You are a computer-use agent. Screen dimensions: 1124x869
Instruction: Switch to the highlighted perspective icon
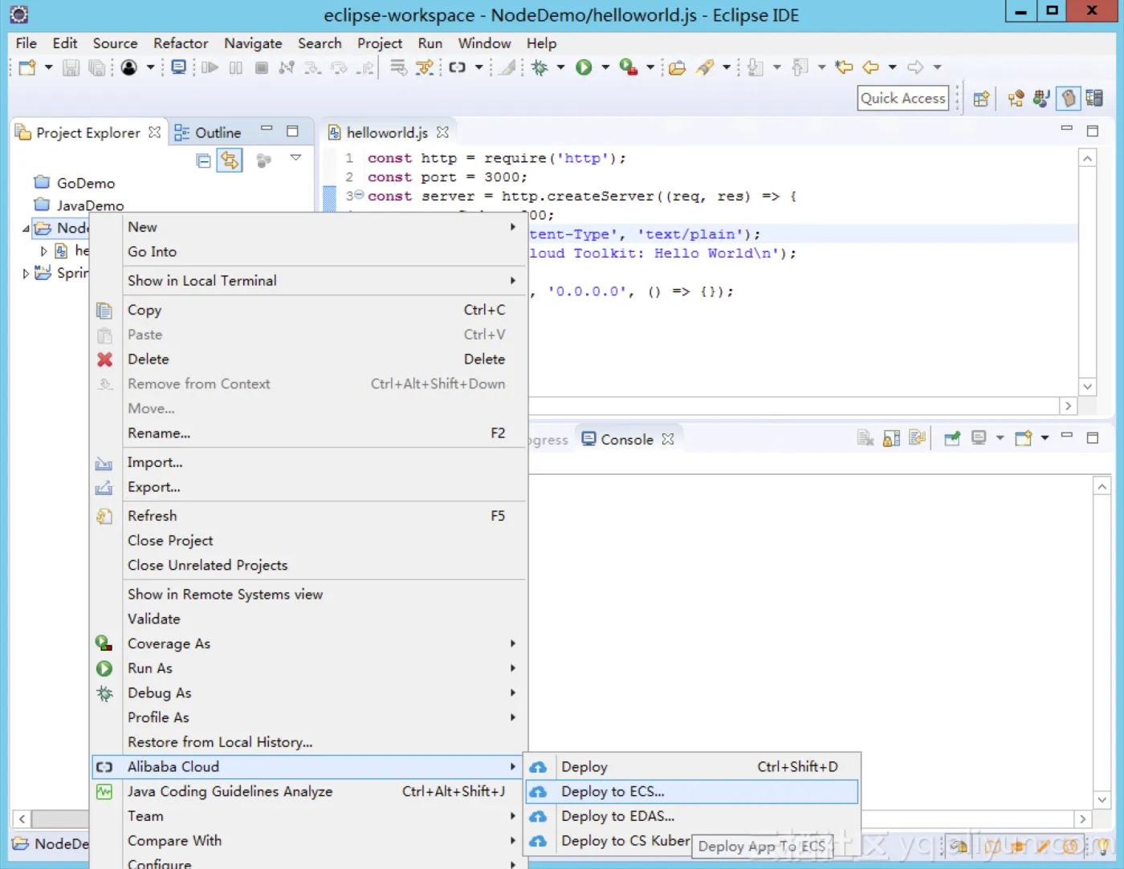tap(1068, 99)
